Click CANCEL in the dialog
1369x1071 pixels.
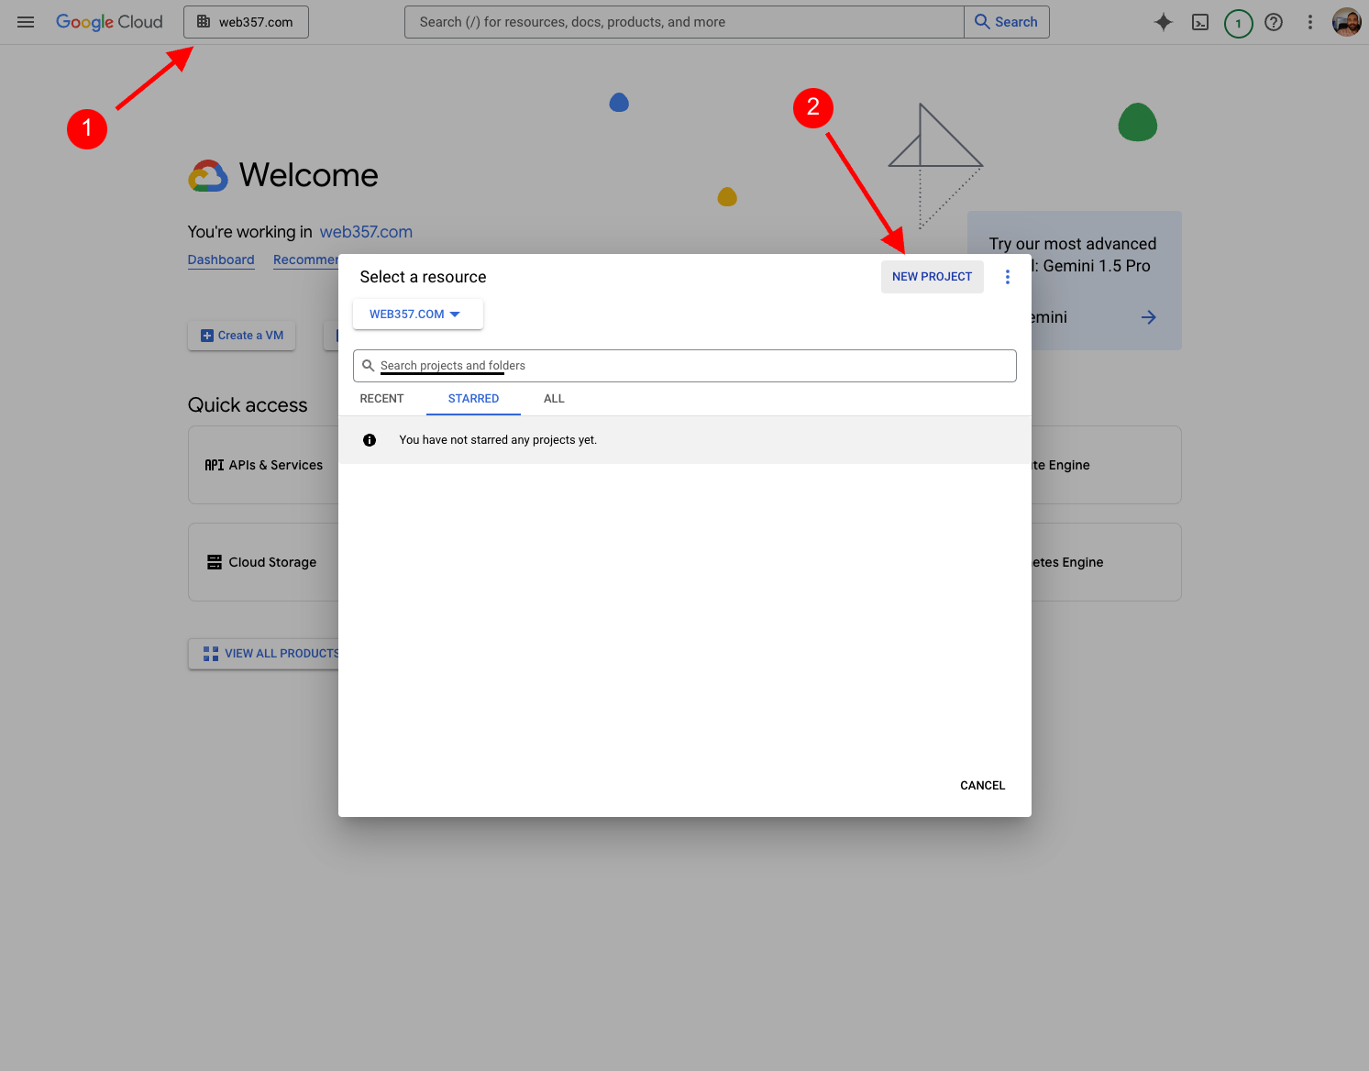pos(982,786)
